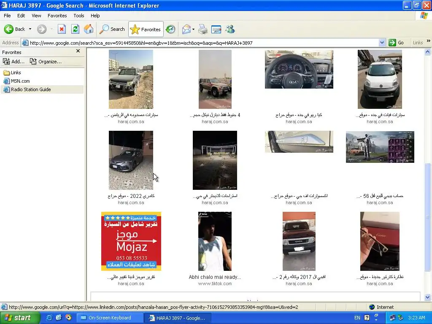Click the 'Abhi chalo mai ready...' caption link

tap(215, 277)
